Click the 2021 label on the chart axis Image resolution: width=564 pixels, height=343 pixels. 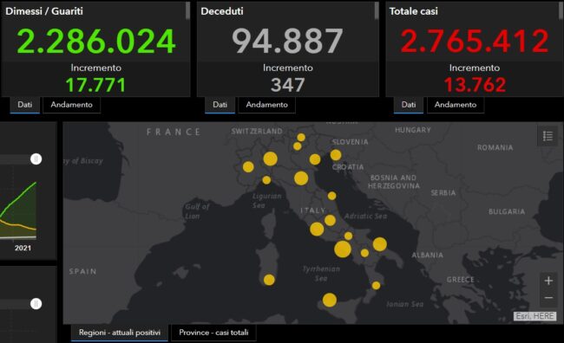(x=23, y=249)
